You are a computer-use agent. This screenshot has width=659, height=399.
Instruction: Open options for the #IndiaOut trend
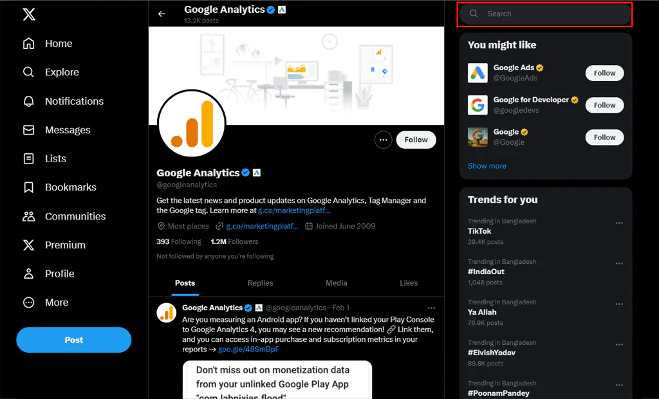tap(619, 264)
